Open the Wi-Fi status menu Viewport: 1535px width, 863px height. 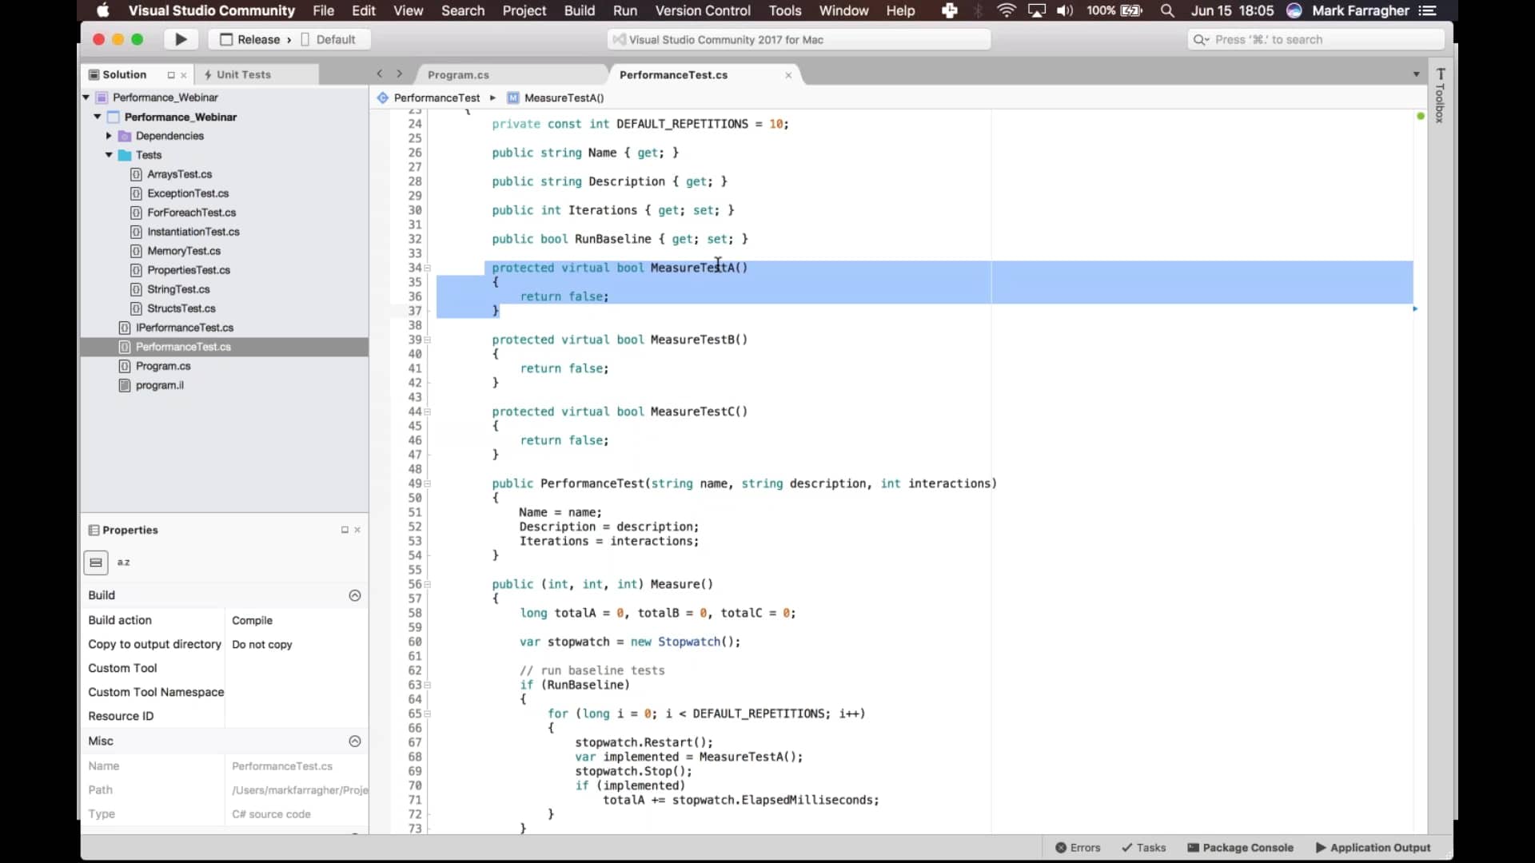coord(1007,10)
